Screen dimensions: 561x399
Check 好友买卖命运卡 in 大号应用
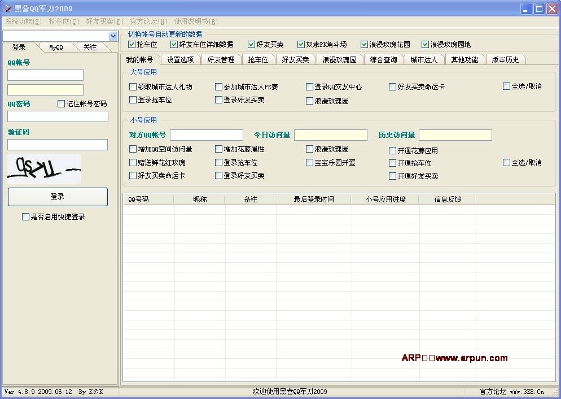(392, 86)
